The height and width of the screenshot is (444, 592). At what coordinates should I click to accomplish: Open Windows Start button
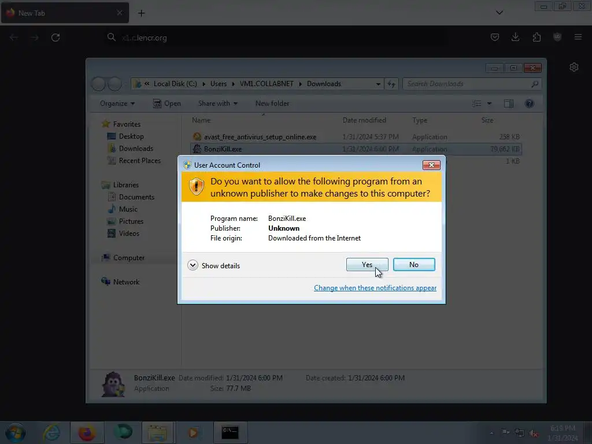(x=16, y=432)
